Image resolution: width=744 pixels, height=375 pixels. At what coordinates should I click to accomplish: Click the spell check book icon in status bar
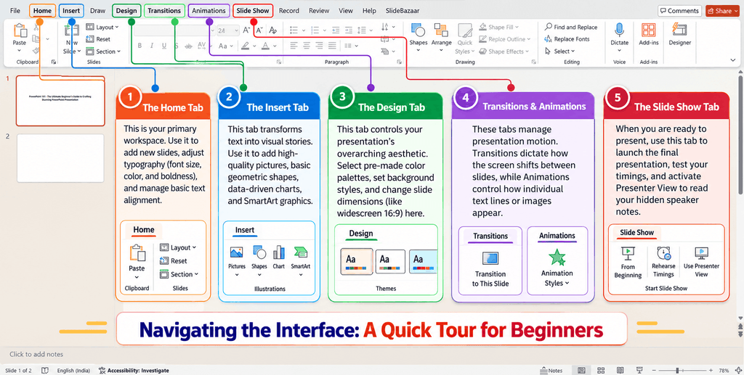click(x=44, y=370)
